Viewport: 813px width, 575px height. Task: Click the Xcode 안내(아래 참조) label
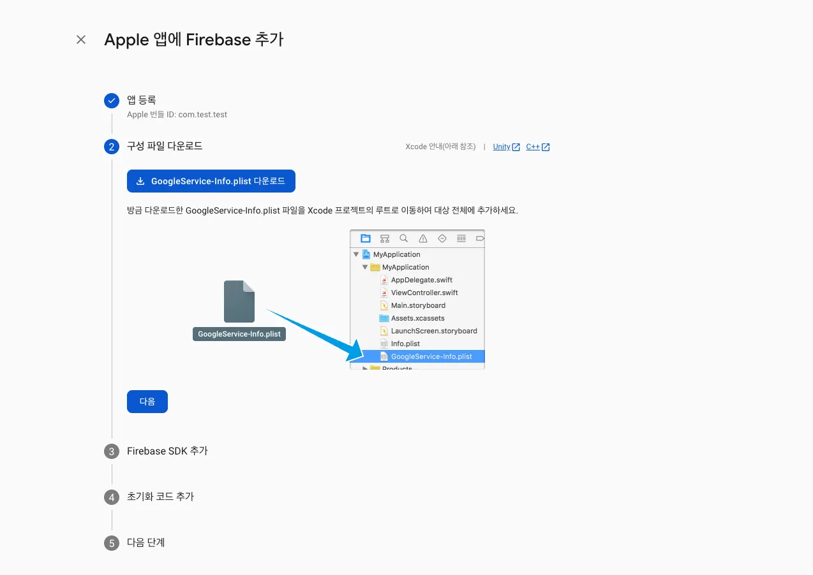click(x=440, y=147)
